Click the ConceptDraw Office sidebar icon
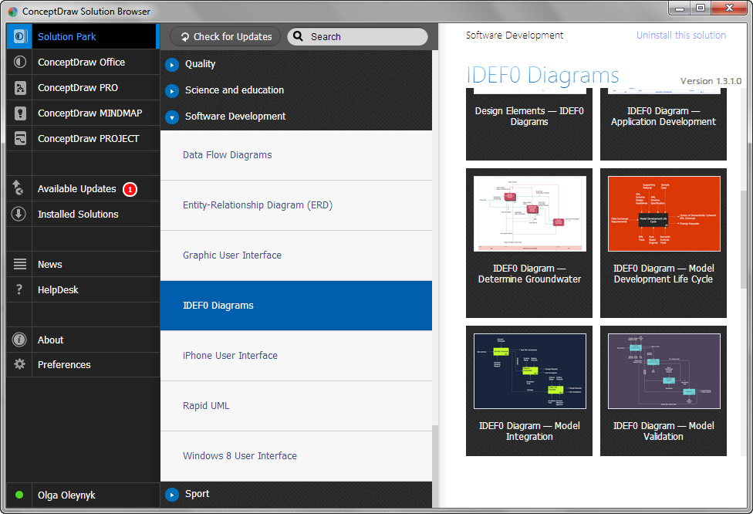This screenshot has height=514, width=753. click(x=20, y=63)
